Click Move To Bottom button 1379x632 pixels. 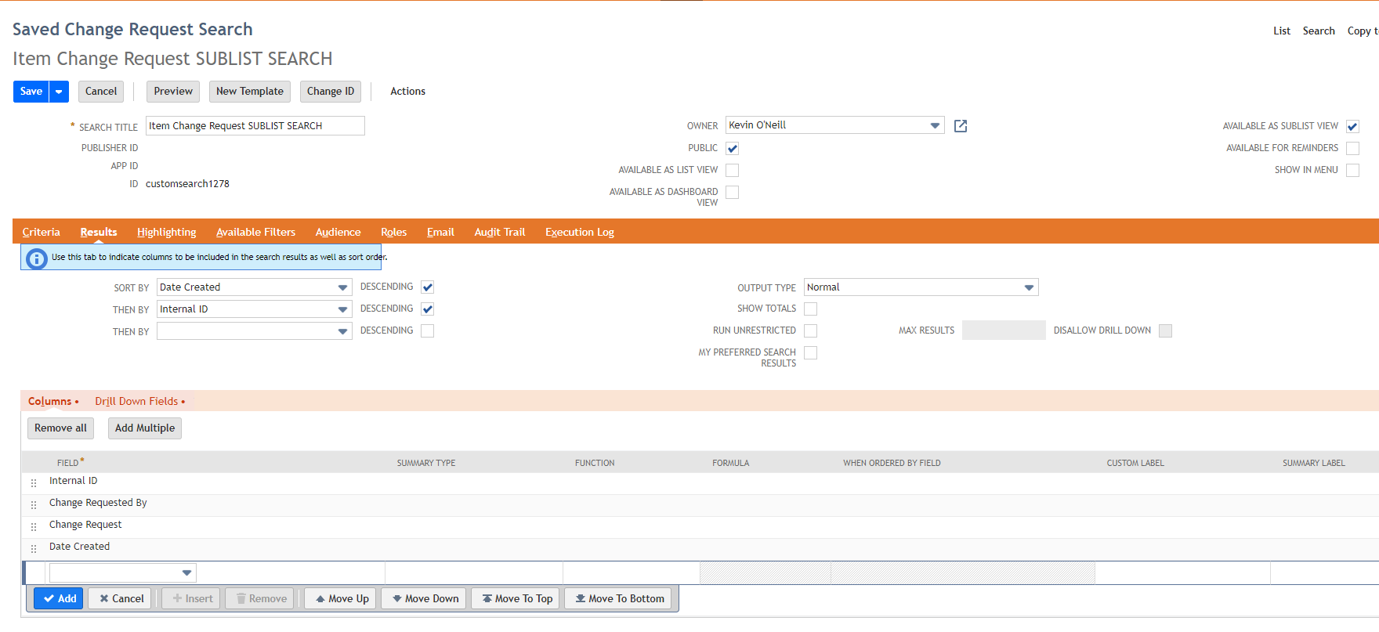point(618,599)
